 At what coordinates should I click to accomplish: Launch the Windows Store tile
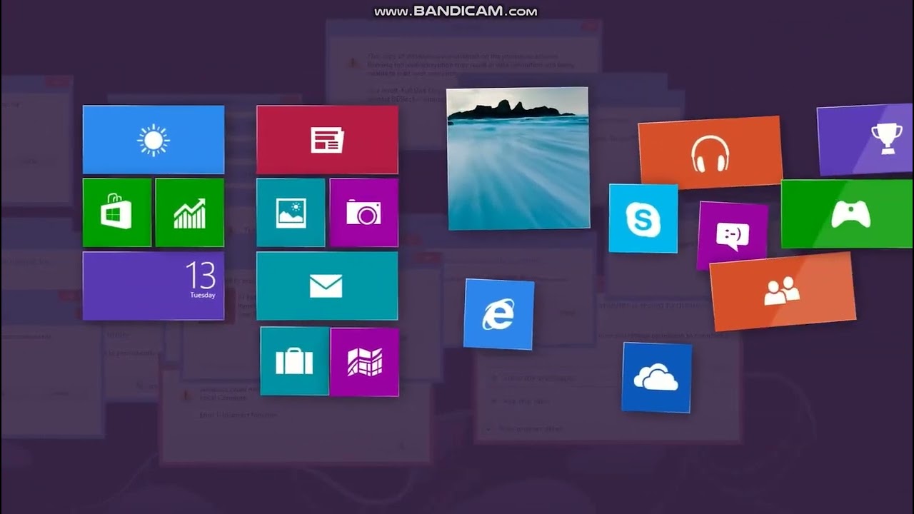117,213
